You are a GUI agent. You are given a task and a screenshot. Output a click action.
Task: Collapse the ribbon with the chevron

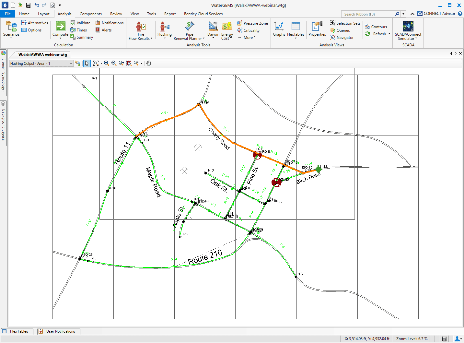(x=412, y=14)
